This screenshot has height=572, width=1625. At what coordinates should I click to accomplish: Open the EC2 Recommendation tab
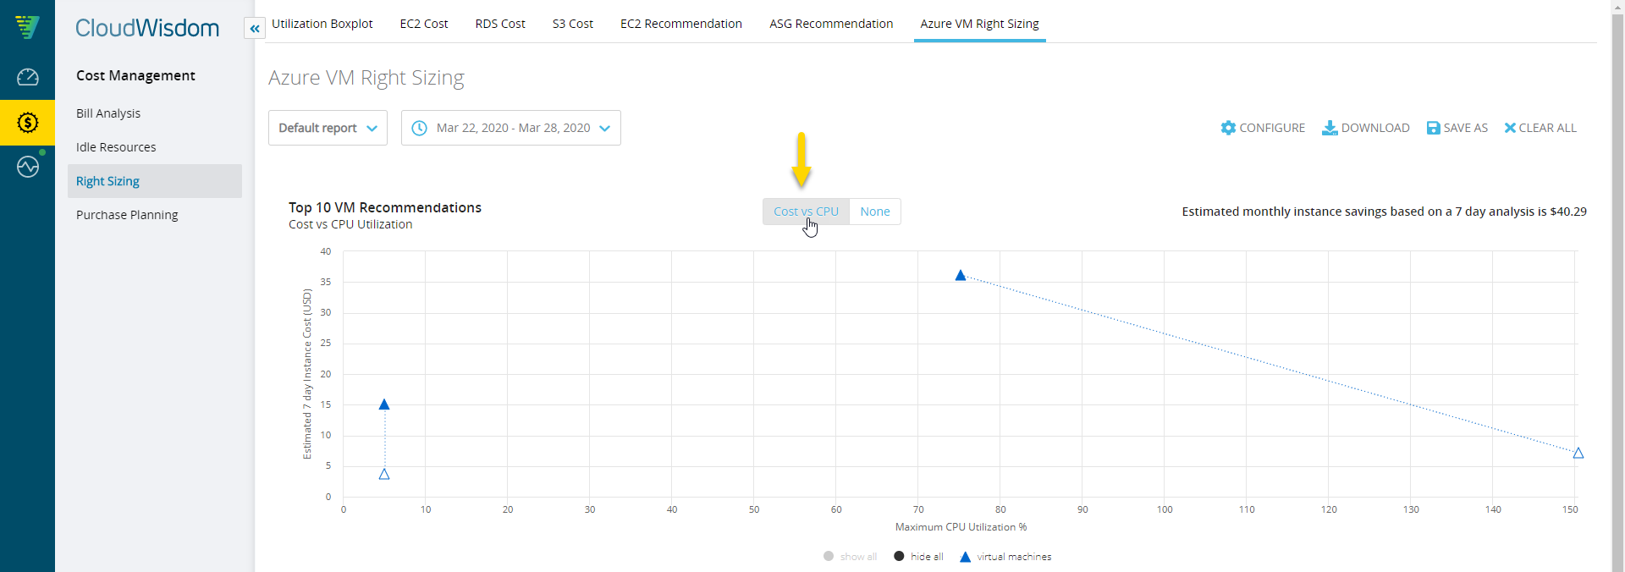[681, 24]
